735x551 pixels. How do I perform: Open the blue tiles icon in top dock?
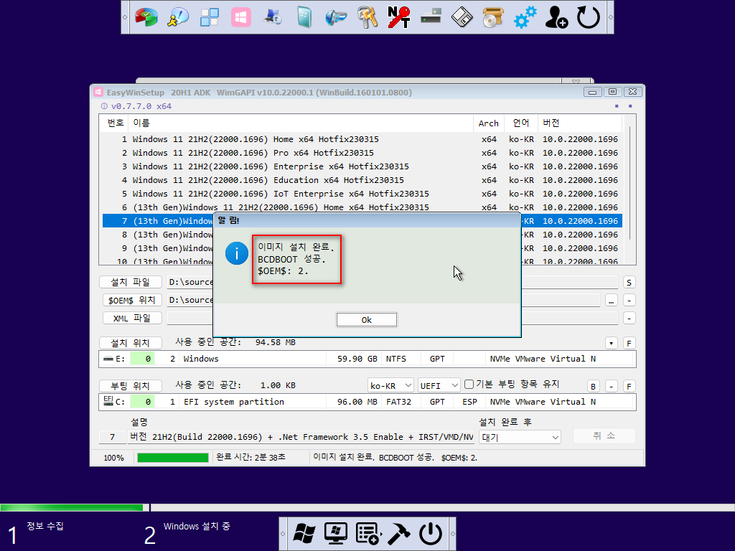point(209,17)
